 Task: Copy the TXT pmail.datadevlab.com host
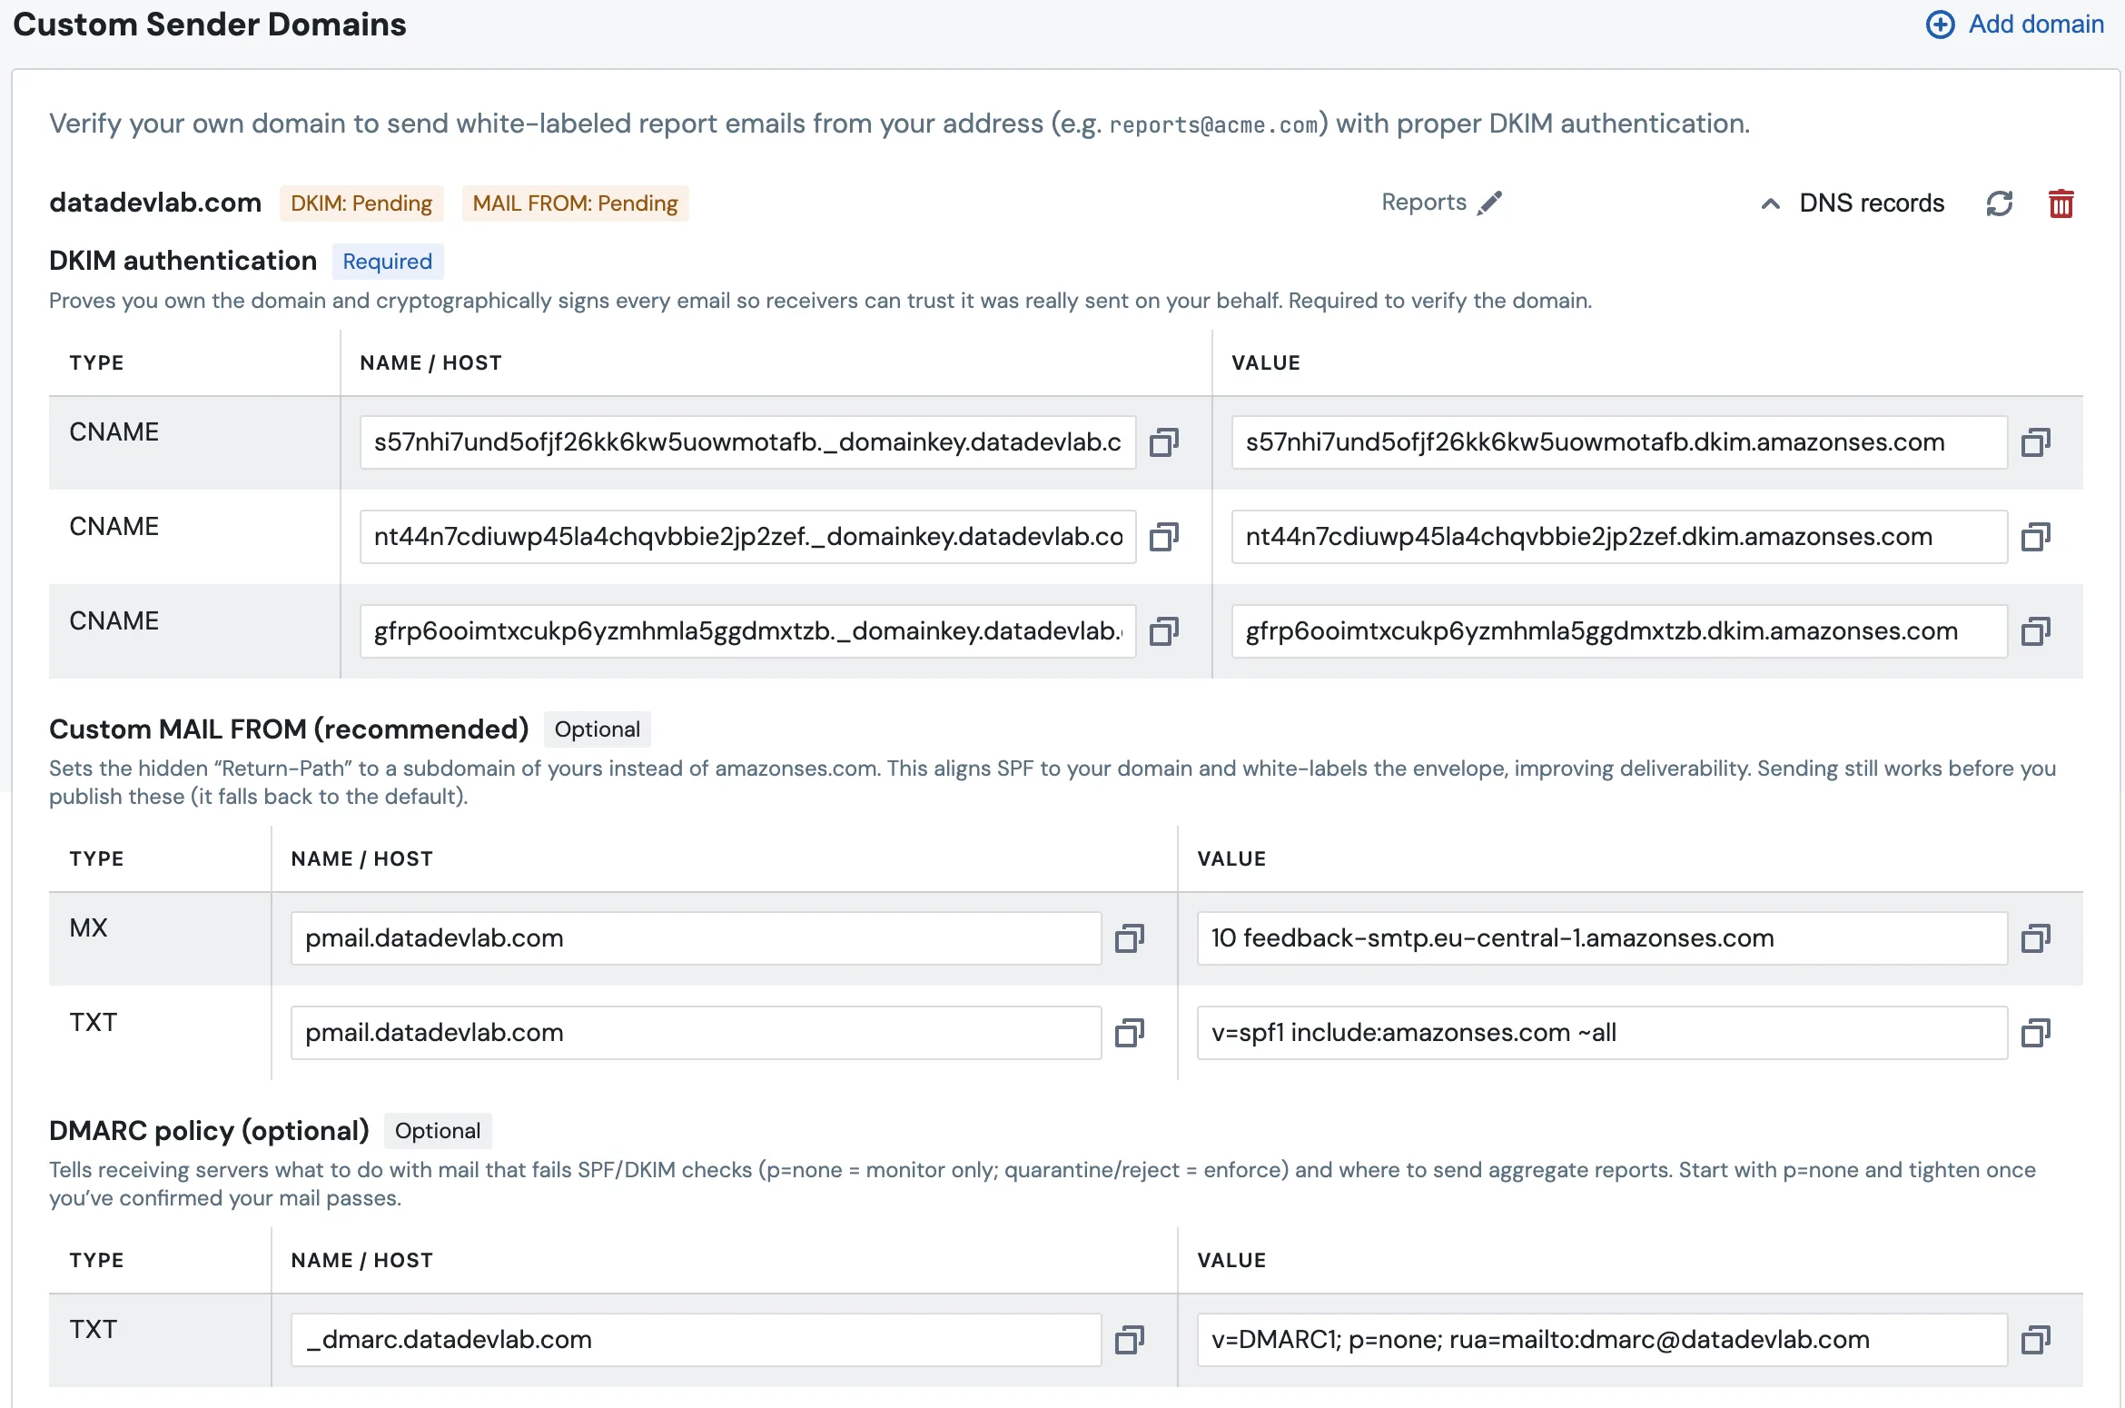[x=1130, y=1033]
